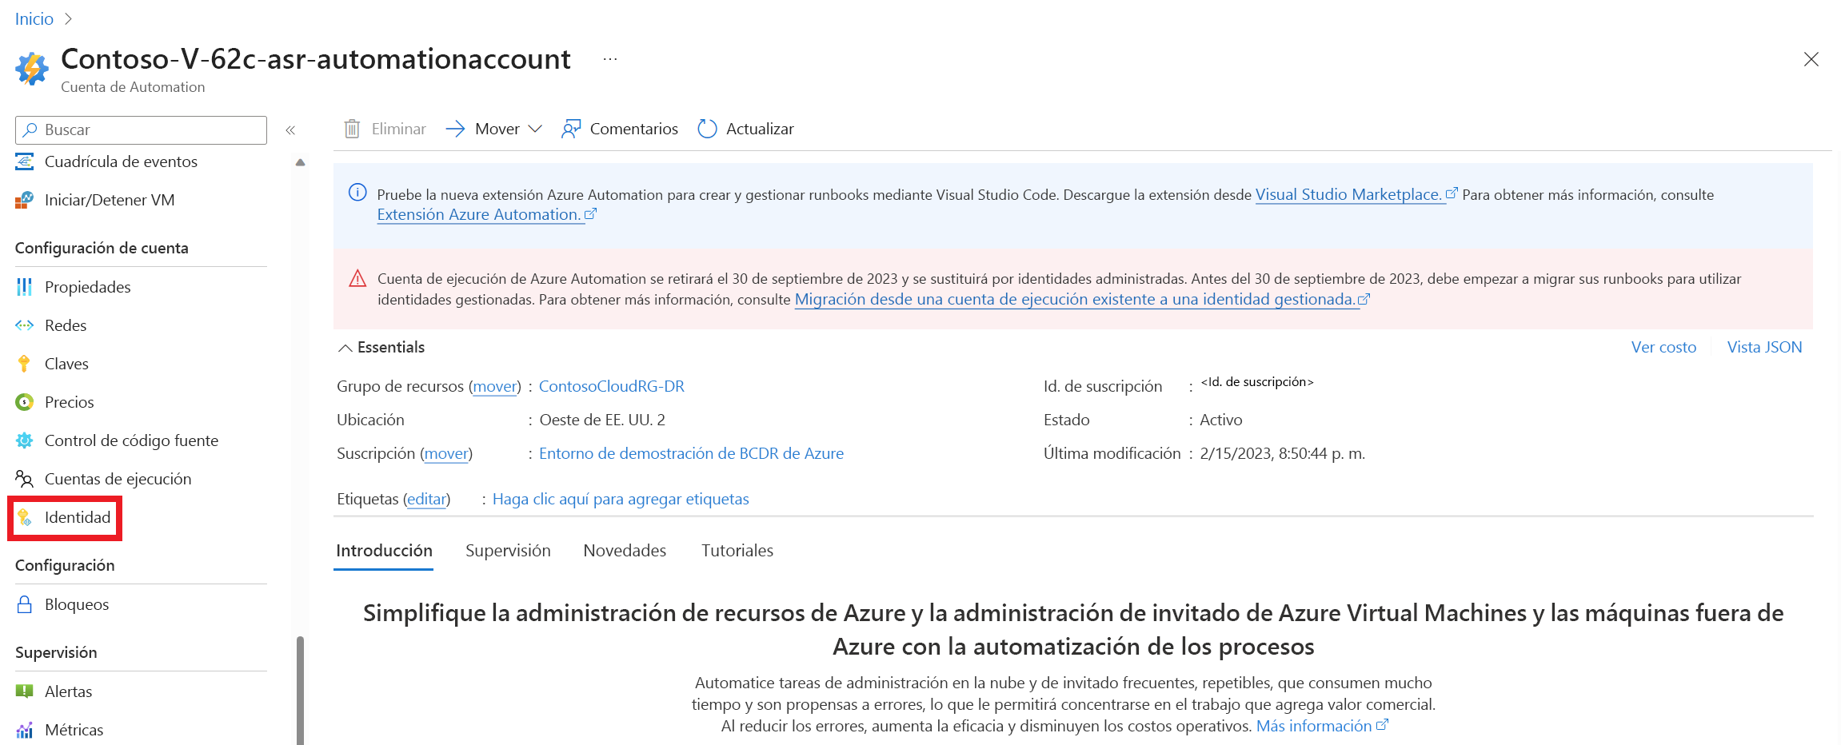Click the Vista JSON link

click(1764, 347)
